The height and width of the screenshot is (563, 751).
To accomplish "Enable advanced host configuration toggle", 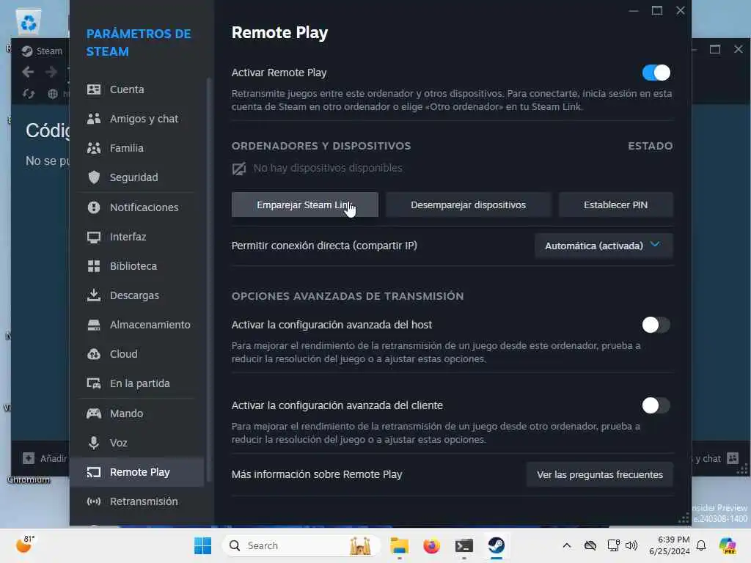I will click(x=656, y=325).
